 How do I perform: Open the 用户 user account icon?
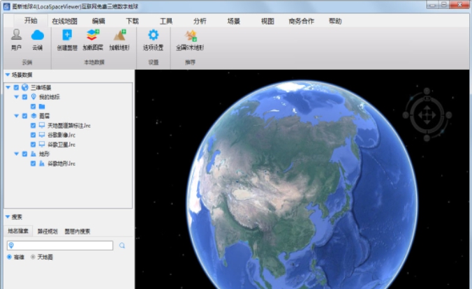click(16, 35)
